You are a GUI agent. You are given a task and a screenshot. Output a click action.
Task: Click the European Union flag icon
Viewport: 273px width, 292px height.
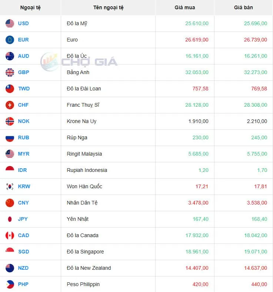(x=10, y=40)
